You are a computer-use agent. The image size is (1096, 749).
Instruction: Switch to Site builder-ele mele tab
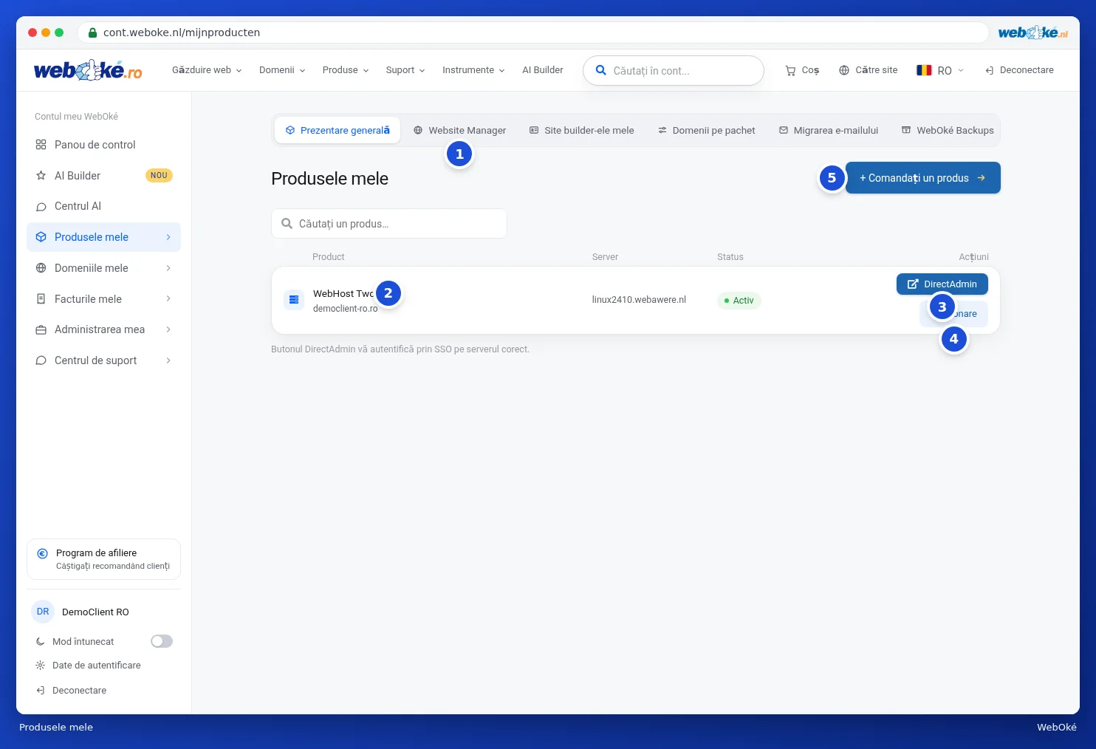(582, 130)
